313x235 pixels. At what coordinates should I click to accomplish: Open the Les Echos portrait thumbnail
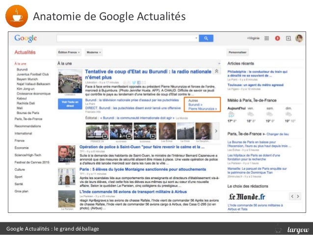pos(167,131)
